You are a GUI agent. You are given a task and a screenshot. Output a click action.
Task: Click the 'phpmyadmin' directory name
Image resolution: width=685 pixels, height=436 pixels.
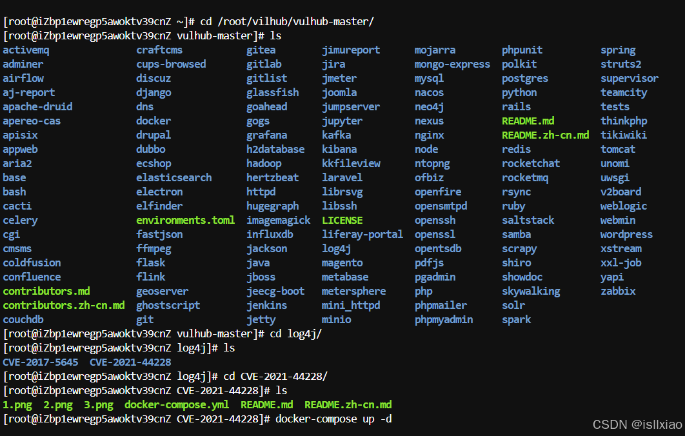pyautogui.click(x=444, y=320)
